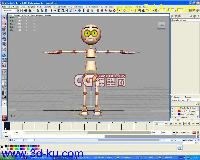Open the Animate menu
Viewport: 200px width, 160px height.
48,7
